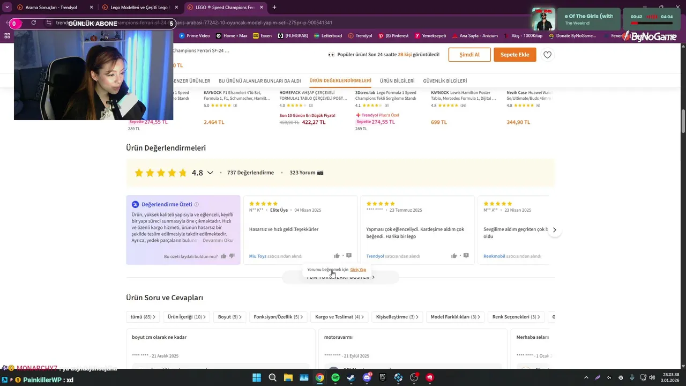Open red Riot client icon in taskbar
686x386 pixels.
[x=430, y=377]
